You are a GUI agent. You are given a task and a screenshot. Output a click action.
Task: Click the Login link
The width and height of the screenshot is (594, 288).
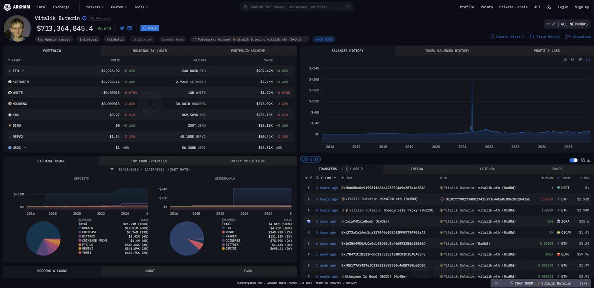point(563,7)
